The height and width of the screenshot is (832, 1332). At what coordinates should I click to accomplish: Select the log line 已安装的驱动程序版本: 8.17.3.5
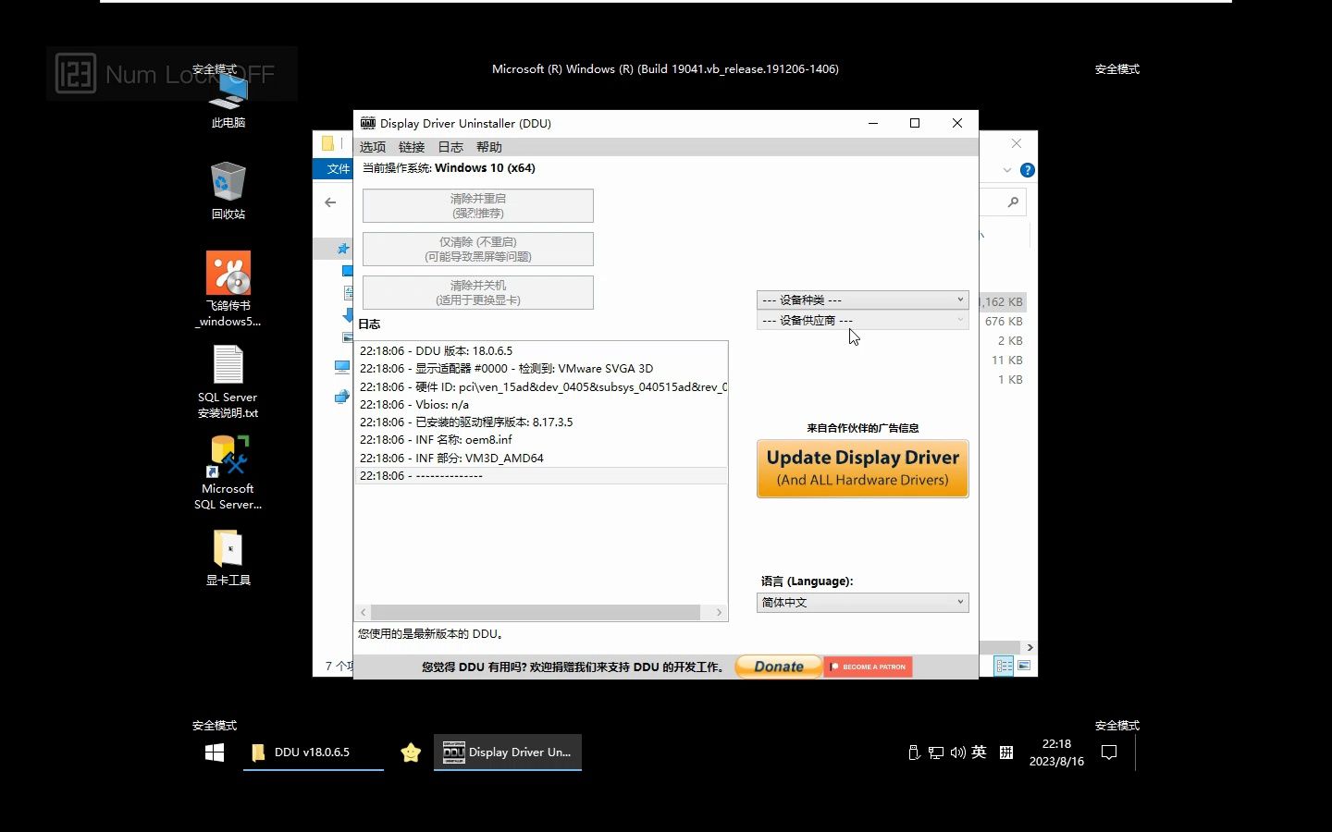click(541, 422)
